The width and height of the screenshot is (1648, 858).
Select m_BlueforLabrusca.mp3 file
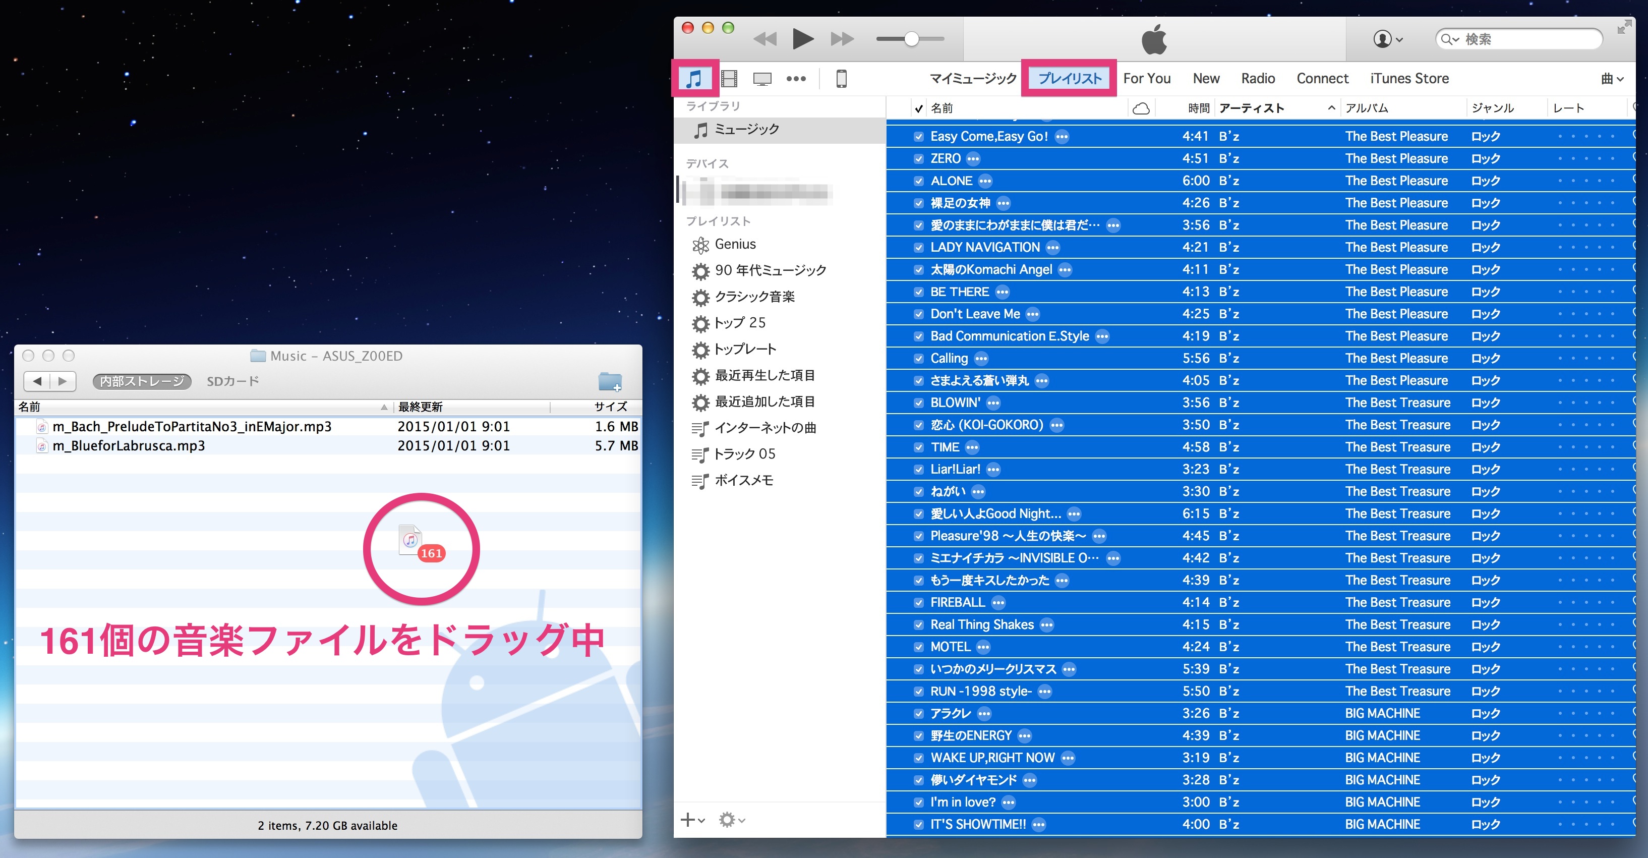(x=129, y=446)
